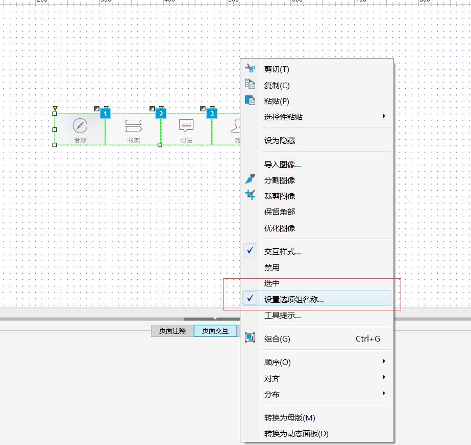
Task: Choose 转换为动态面板(D) from menu
Action: tap(296, 434)
